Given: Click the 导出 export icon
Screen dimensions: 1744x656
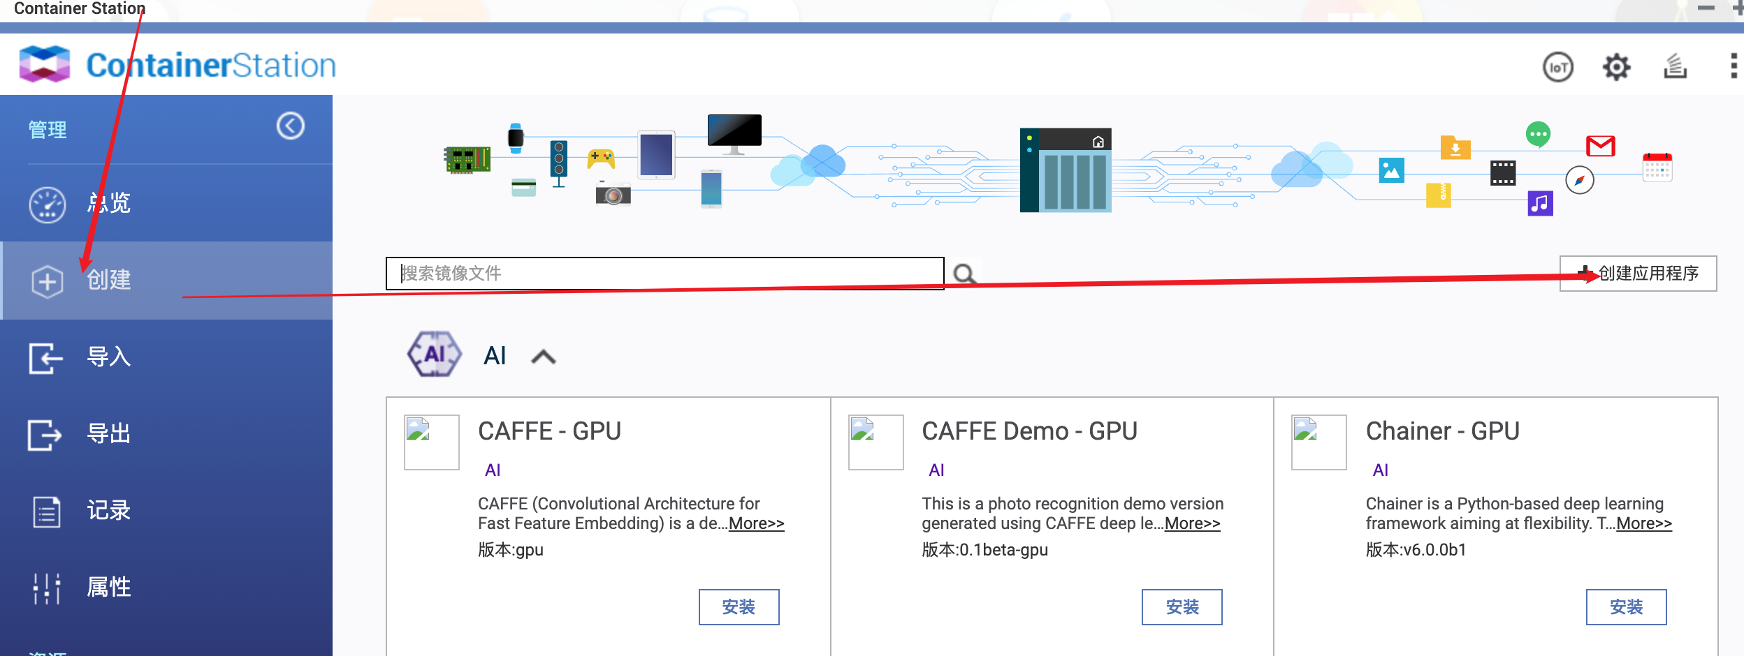Looking at the screenshot, I should [x=45, y=435].
